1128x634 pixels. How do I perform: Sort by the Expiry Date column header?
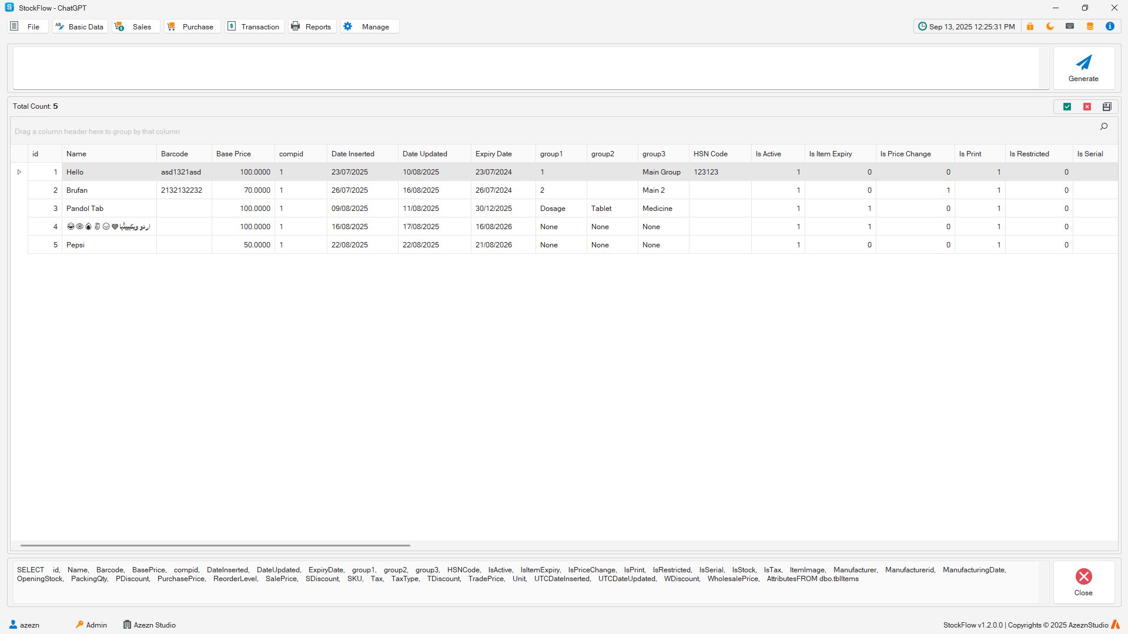point(503,154)
